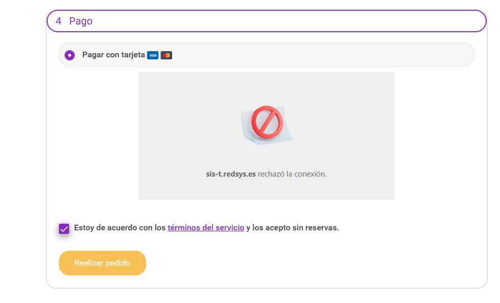Screen dimensions: 500x303
Task: Collapse the '4 Pago' section header
Action: click(x=266, y=21)
